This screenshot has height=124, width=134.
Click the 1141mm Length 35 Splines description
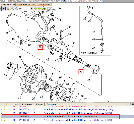tap(78, 113)
